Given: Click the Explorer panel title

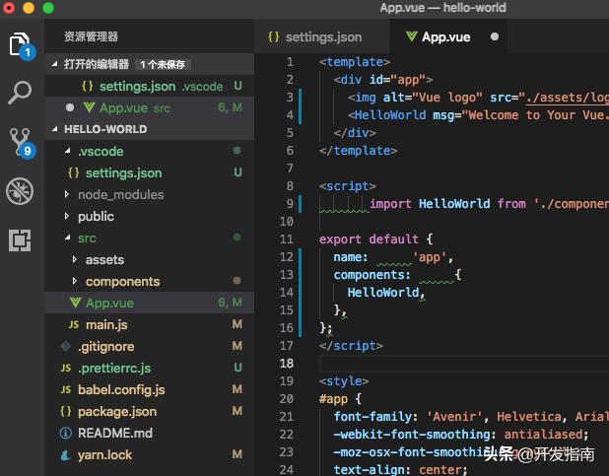Looking at the screenshot, I should tap(92, 36).
